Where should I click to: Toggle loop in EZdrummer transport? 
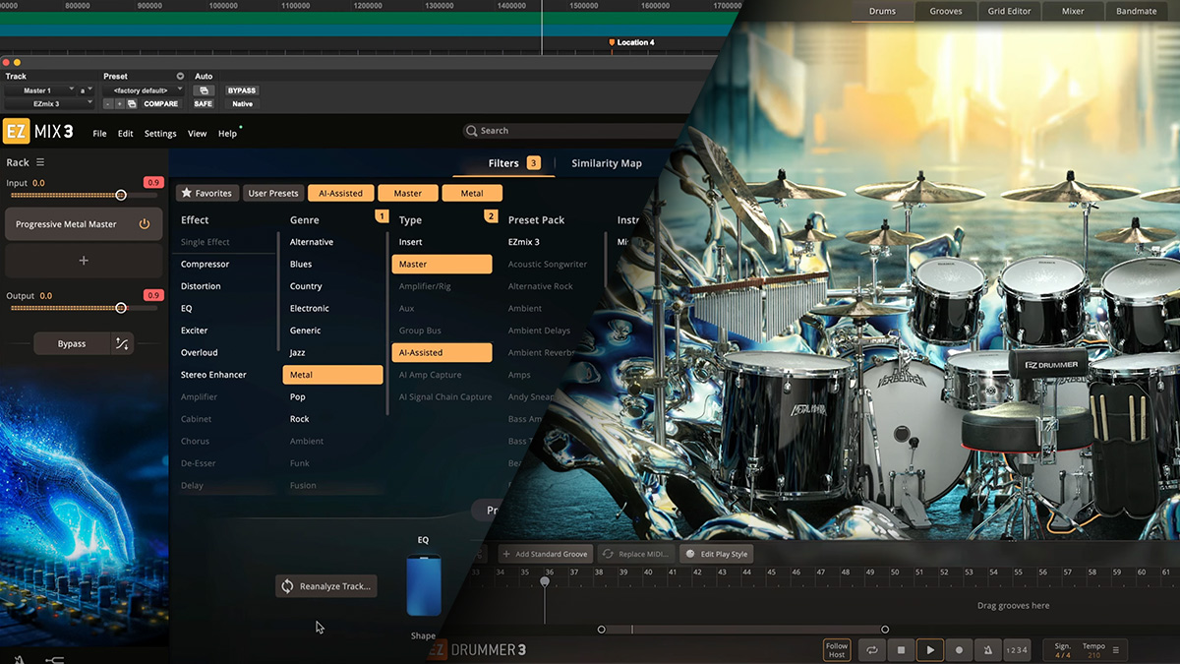point(871,650)
